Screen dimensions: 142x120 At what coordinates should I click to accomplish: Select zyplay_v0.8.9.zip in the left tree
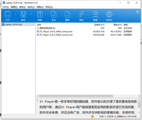click(14, 25)
